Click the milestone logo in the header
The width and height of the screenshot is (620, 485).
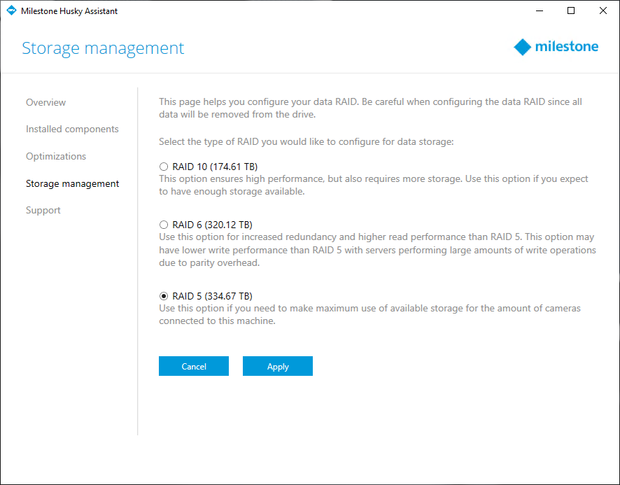556,47
